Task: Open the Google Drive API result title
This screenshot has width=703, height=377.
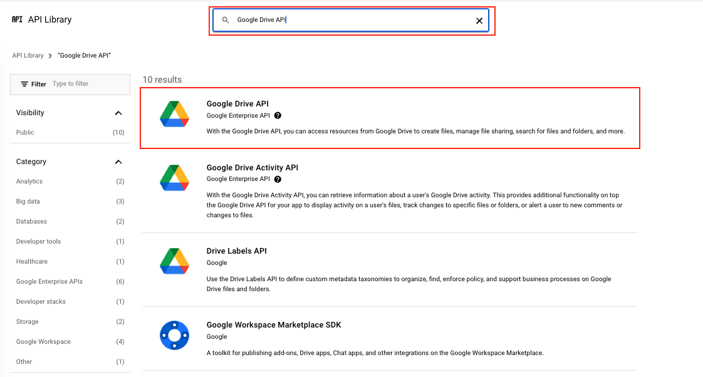Action: [x=237, y=103]
